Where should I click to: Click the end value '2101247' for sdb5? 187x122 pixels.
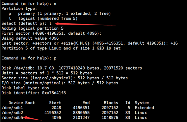[81, 118]
